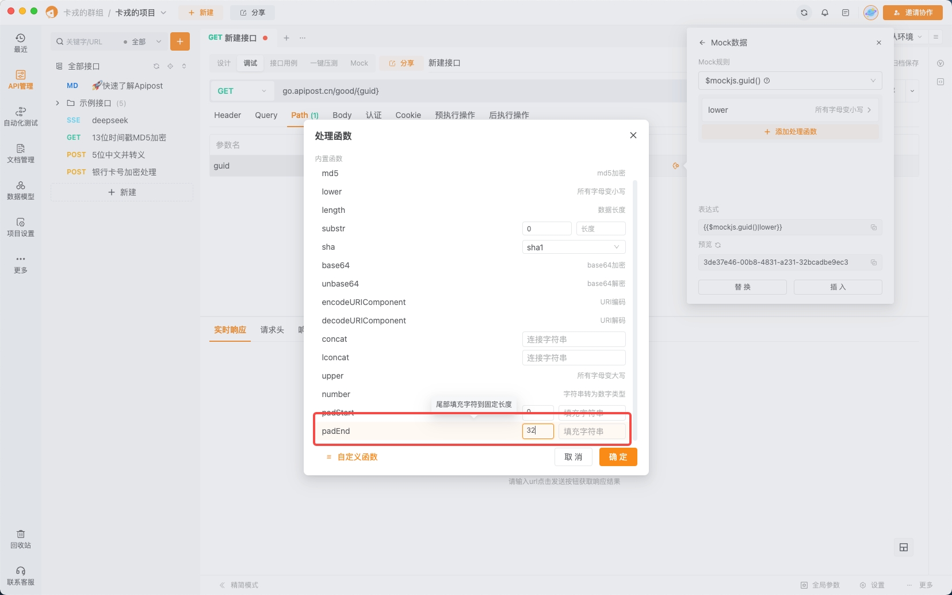Select the Header tab
The height and width of the screenshot is (595, 952).
(228, 115)
